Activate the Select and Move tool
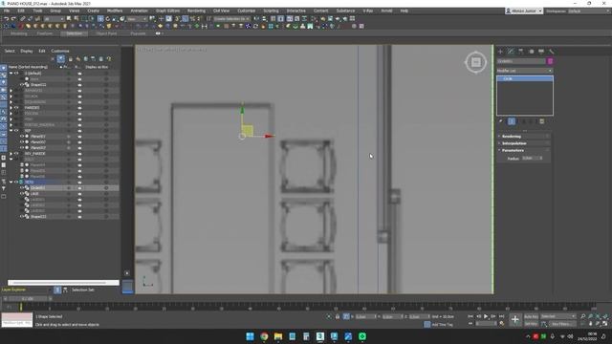Viewport: 612px width, 344px height. coord(100,19)
